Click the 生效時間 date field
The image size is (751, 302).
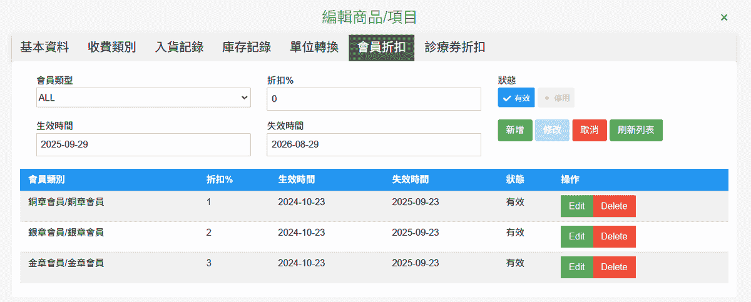tap(143, 144)
